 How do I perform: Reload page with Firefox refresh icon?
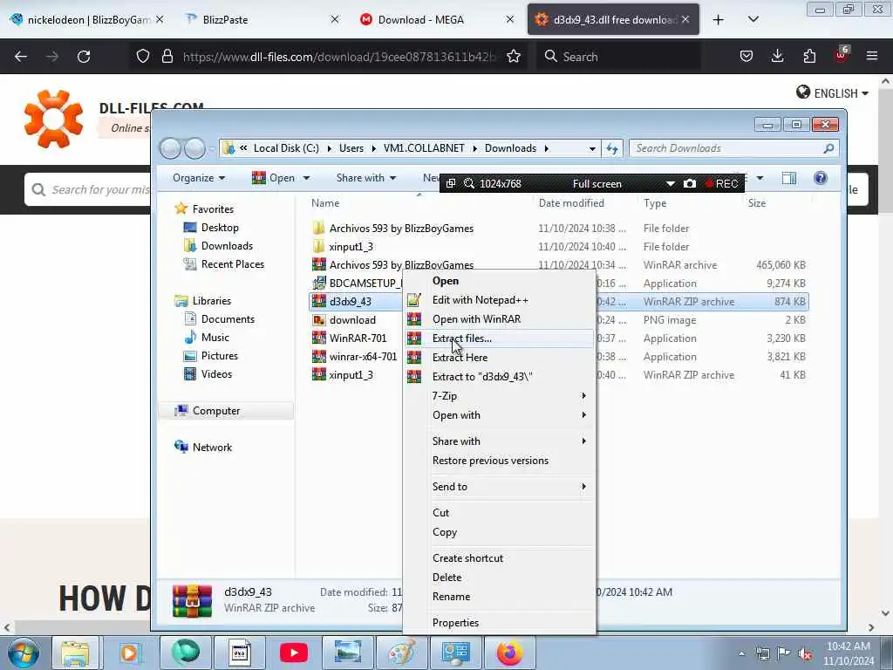pos(84,57)
